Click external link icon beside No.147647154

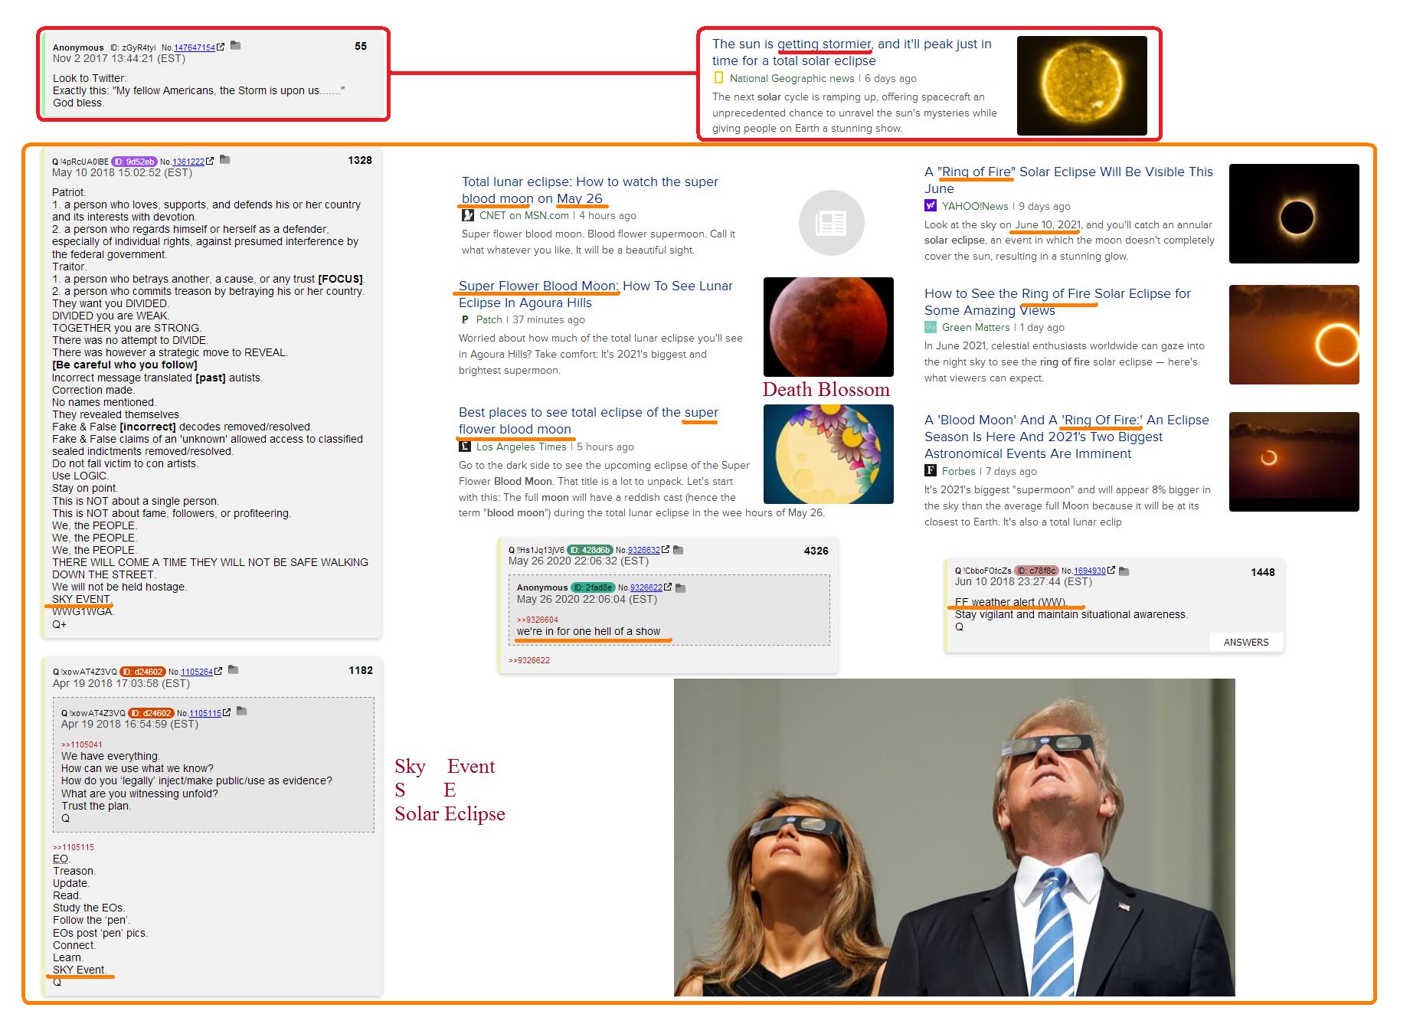click(x=221, y=47)
